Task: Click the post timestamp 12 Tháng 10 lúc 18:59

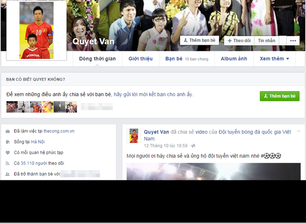Action: (165, 146)
